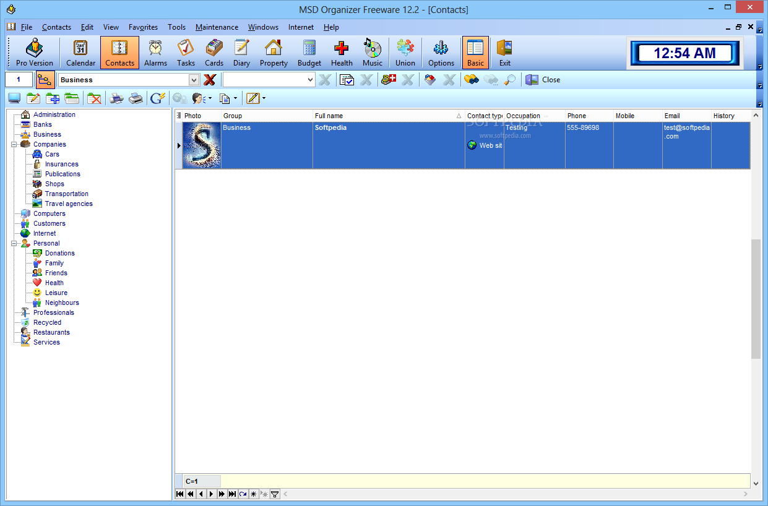Toggle the Basic view mode button
Viewport: 768px width, 506px height.
click(475, 53)
